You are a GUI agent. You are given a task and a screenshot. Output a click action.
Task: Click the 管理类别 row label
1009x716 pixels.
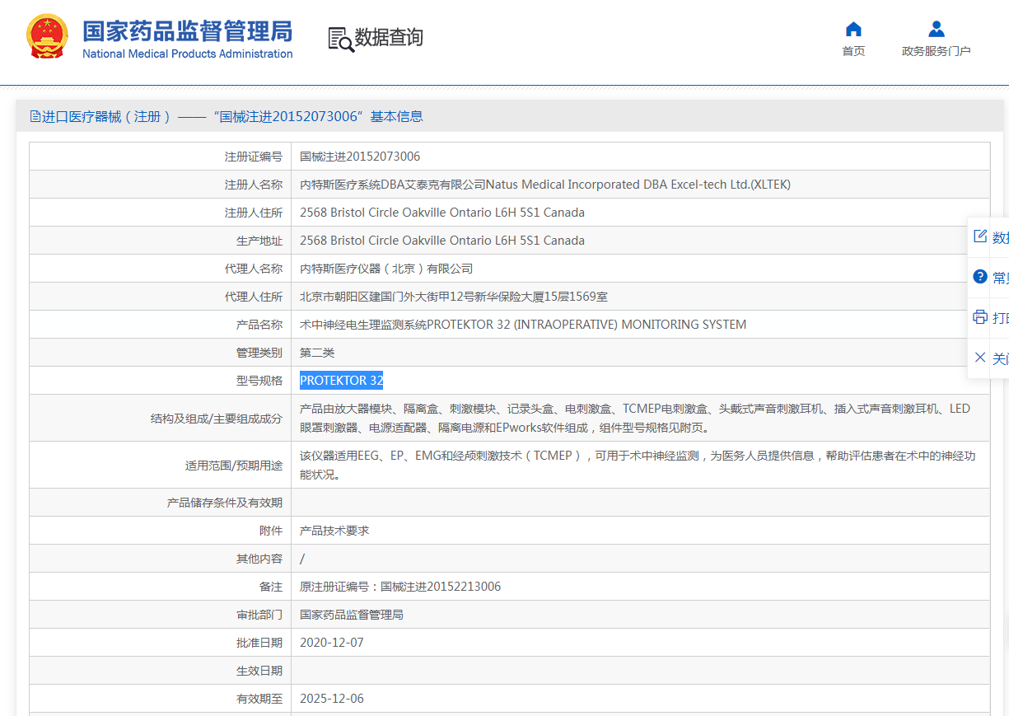(x=259, y=353)
